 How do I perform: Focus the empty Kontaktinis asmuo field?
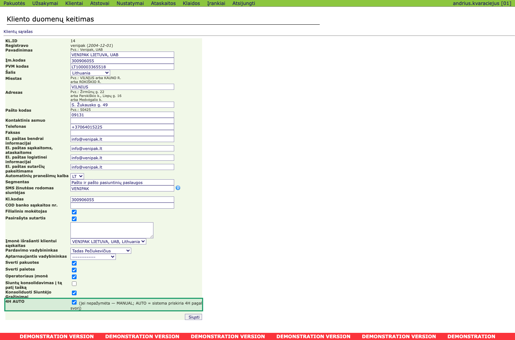tap(122, 121)
